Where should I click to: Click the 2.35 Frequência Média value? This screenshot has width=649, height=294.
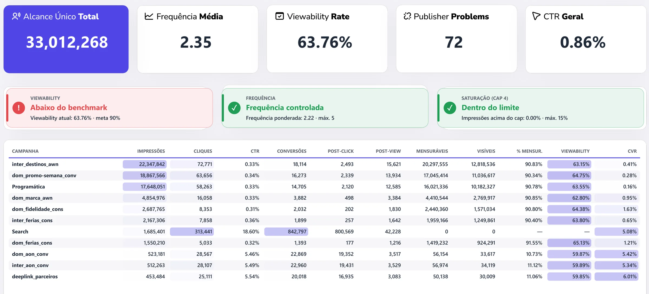pos(196,42)
